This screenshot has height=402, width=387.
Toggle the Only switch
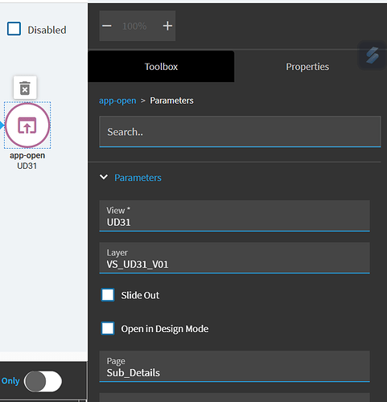pyautogui.click(x=43, y=381)
